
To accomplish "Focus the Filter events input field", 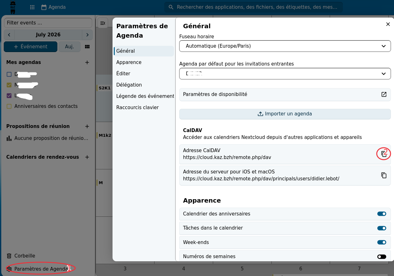I will point(48,23).
